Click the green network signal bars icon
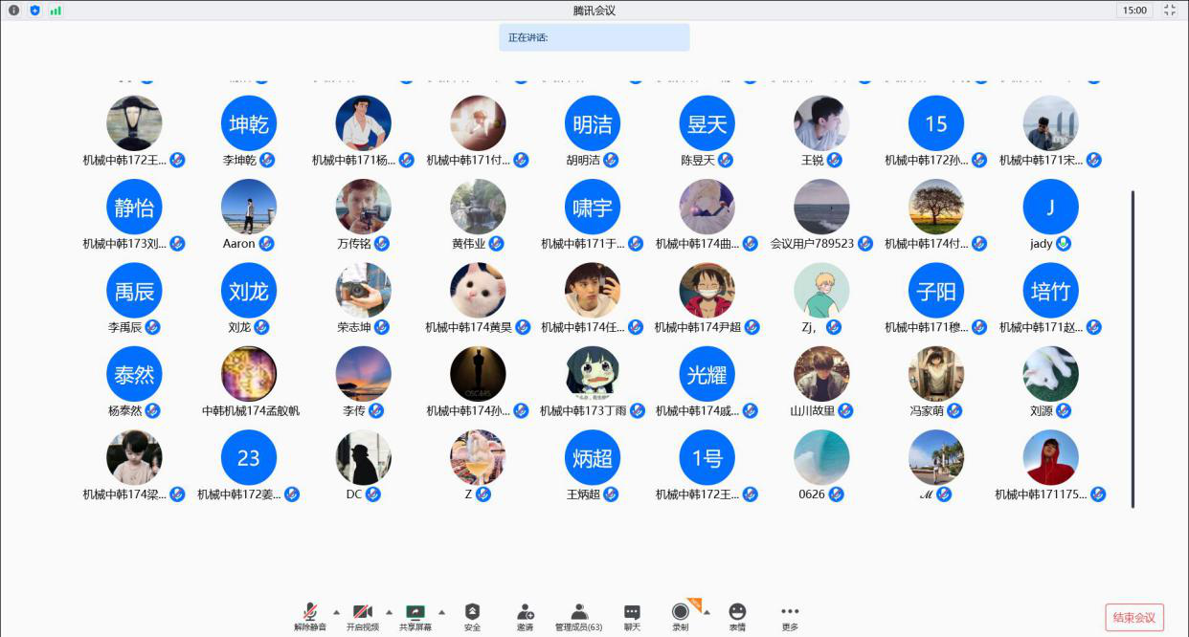The image size is (1189, 637). point(56,11)
